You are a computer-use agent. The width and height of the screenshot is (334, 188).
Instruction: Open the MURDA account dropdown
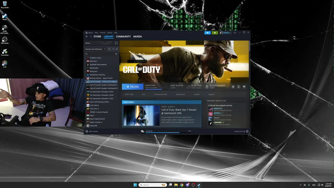click(225, 33)
